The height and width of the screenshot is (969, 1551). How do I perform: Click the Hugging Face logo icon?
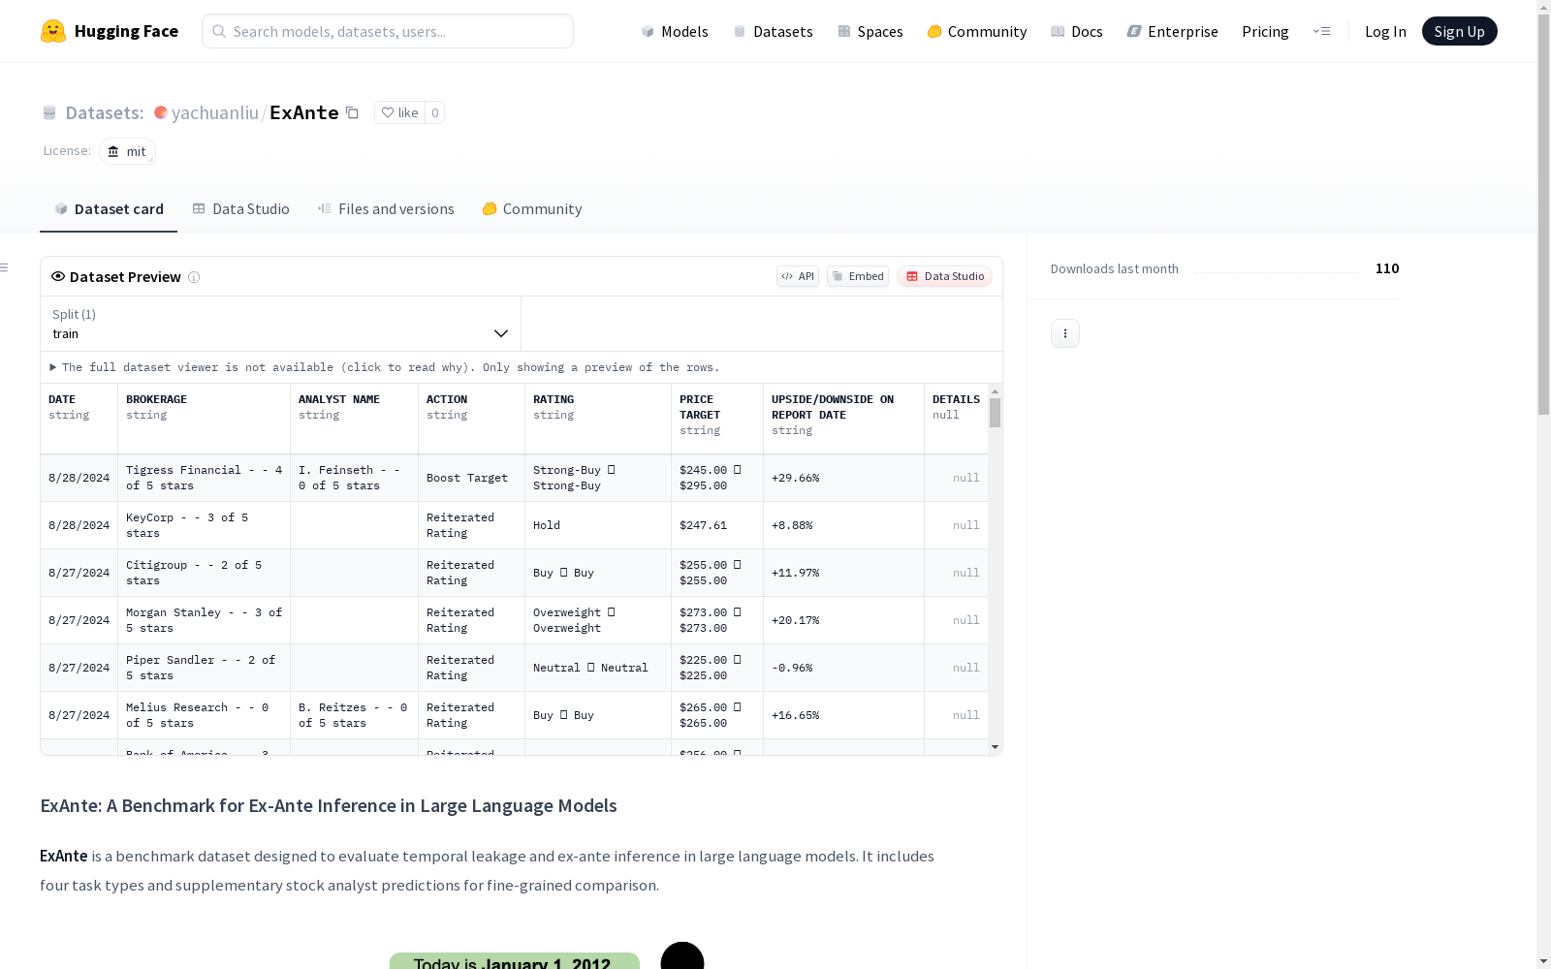click(53, 31)
